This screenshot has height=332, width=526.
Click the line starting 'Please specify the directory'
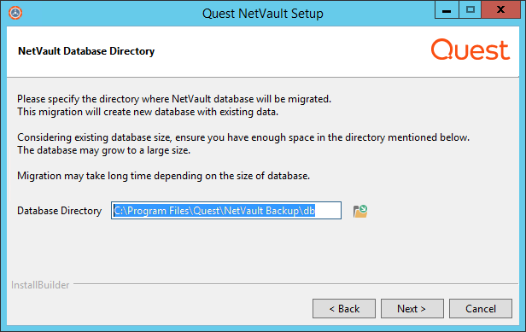coord(174,99)
